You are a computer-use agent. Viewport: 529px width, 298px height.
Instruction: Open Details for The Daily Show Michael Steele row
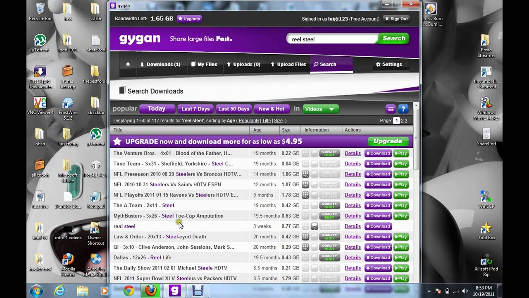[353, 268]
